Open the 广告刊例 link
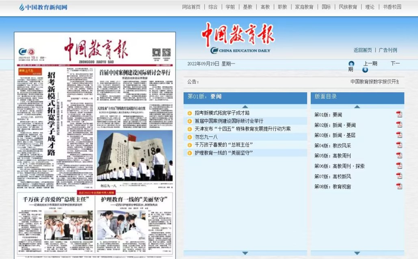 (388, 50)
